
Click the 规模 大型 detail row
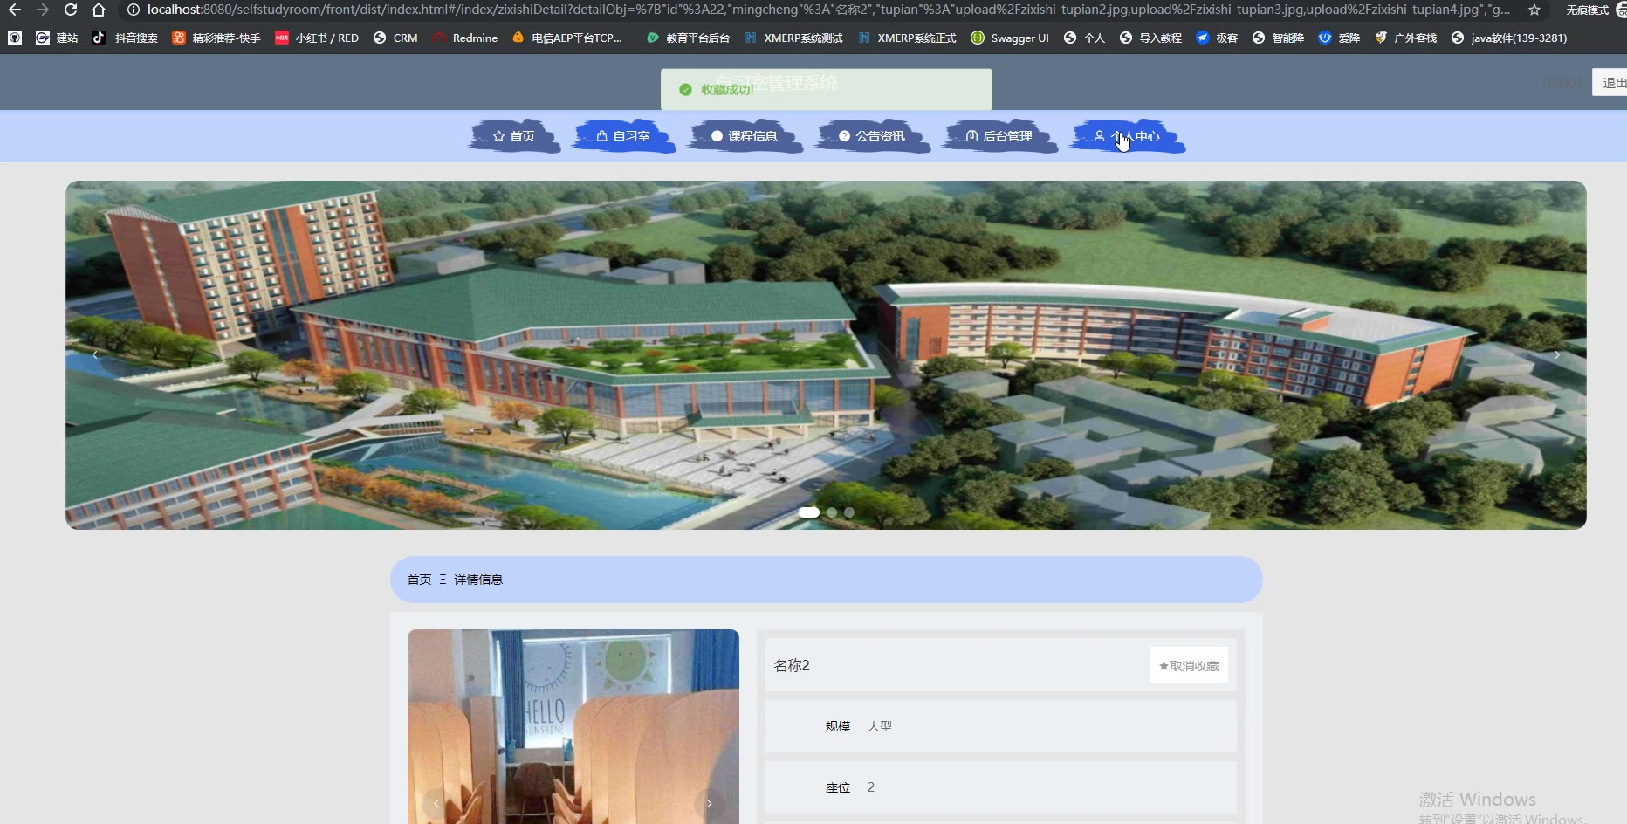click(x=1001, y=726)
